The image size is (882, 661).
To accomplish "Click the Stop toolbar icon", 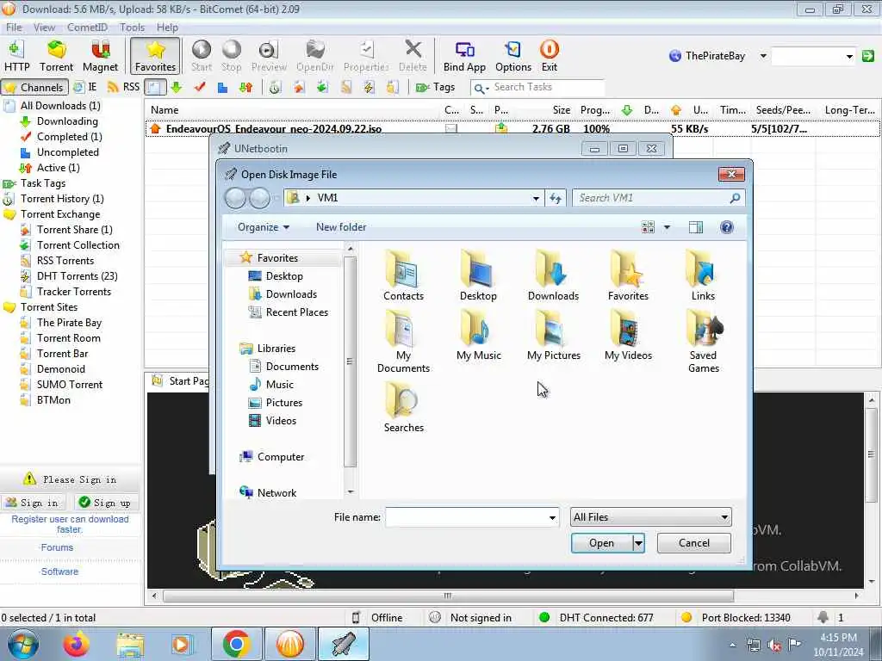I will (x=231, y=56).
